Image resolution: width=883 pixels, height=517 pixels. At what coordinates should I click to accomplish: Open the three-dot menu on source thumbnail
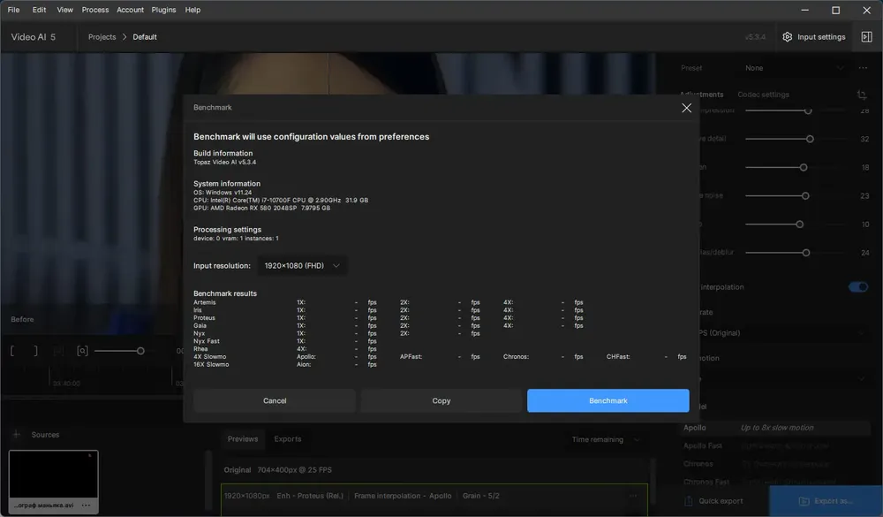point(86,506)
